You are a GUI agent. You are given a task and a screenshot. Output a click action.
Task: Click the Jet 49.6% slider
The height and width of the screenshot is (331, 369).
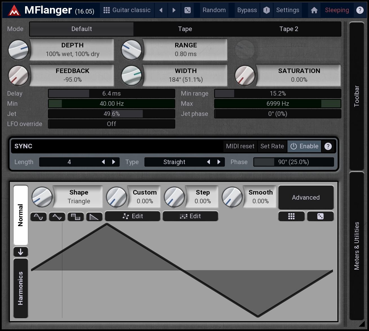pyautogui.click(x=111, y=114)
